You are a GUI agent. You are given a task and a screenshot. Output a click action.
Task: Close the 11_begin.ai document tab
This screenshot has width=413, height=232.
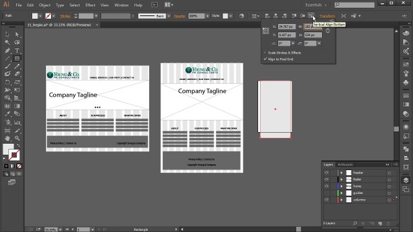point(97,24)
